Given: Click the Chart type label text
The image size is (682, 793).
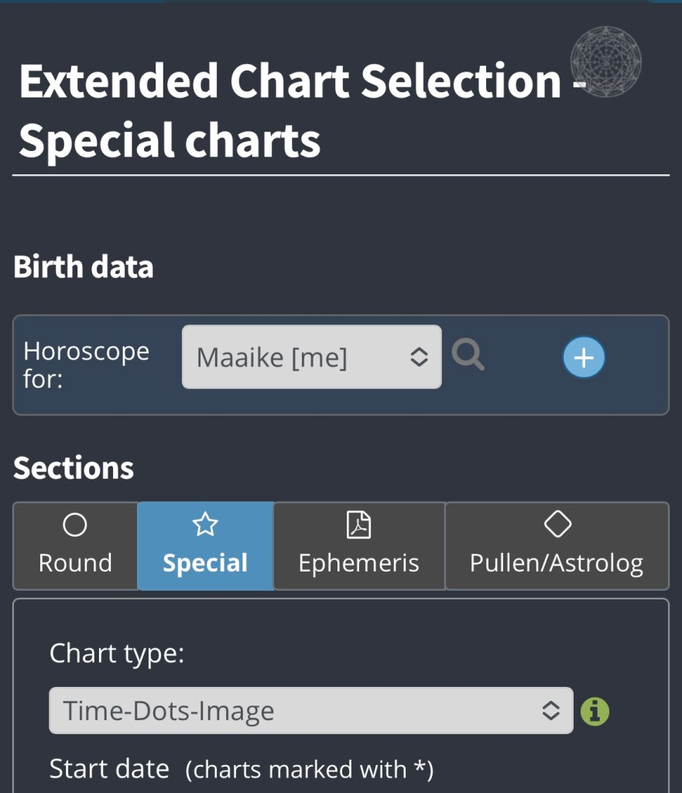Looking at the screenshot, I should 117,654.
